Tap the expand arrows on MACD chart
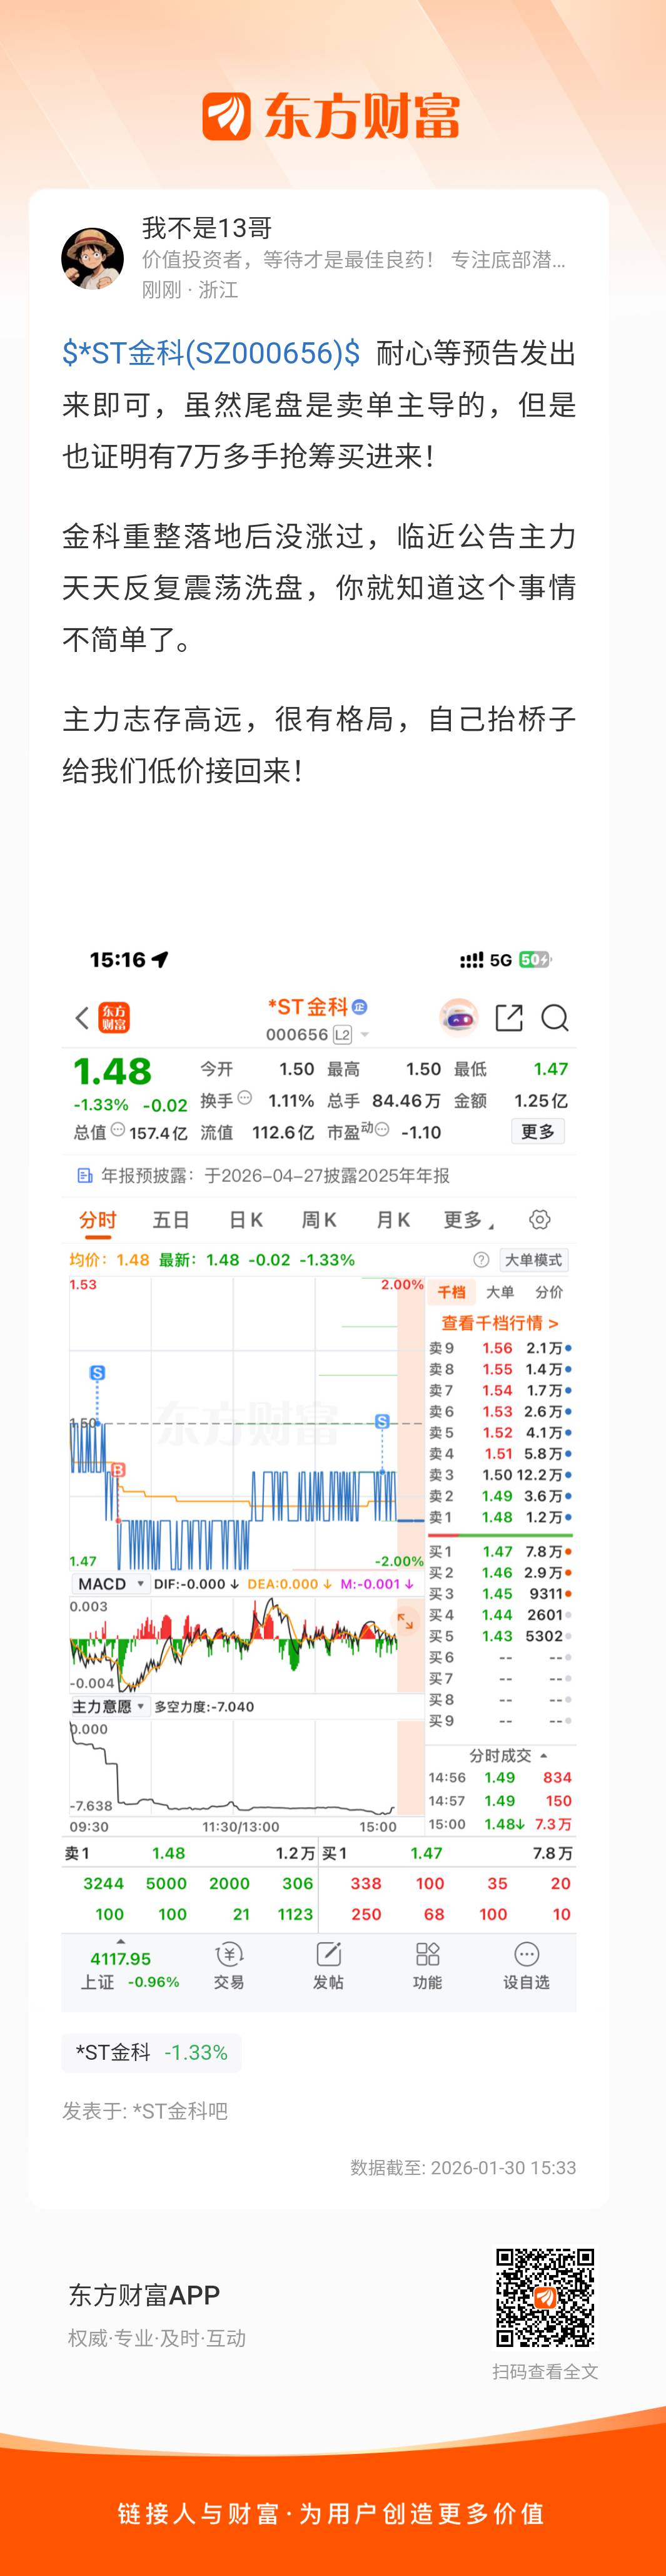Image resolution: width=666 pixels, height=2576 pixels. 405,1621
